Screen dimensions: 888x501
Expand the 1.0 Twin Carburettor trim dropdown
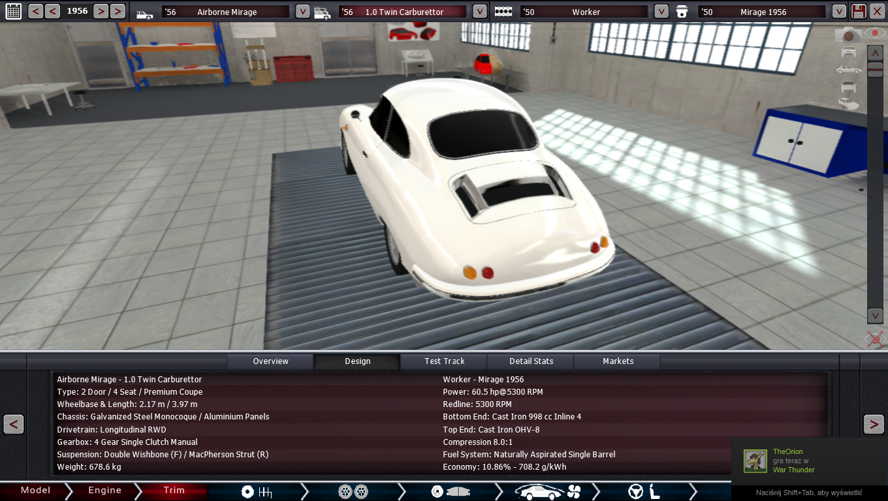tap(479, 11)
